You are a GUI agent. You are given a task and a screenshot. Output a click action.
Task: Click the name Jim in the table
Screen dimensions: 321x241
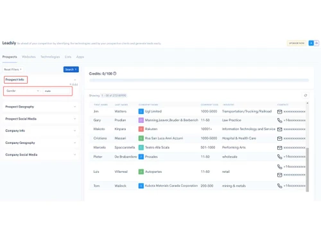tap(96, 111)
